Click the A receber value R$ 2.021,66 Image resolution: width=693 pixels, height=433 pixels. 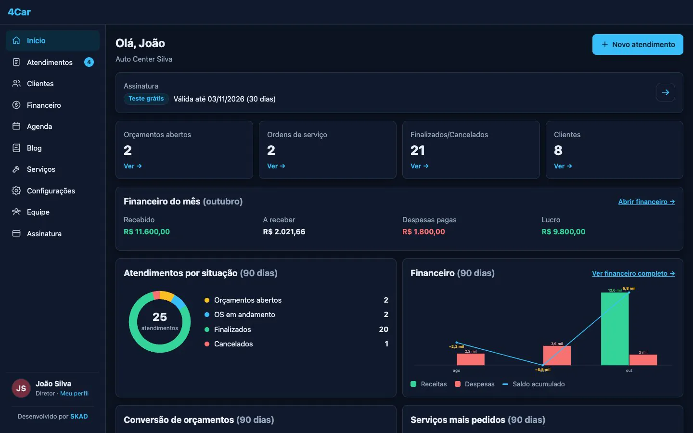click(x=284, y=231)
